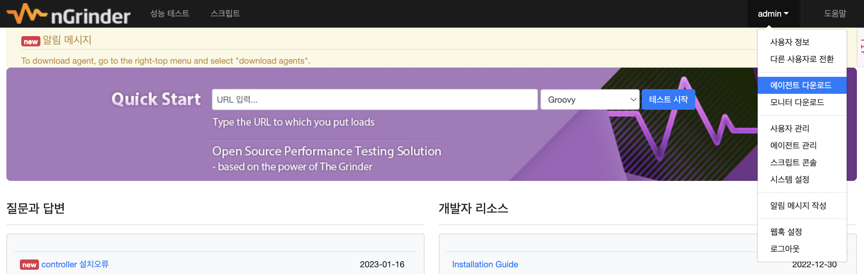Click the 'Type the URL to which you put loads' text
Viewport: 864px width, 274px height.
(293, 122)
